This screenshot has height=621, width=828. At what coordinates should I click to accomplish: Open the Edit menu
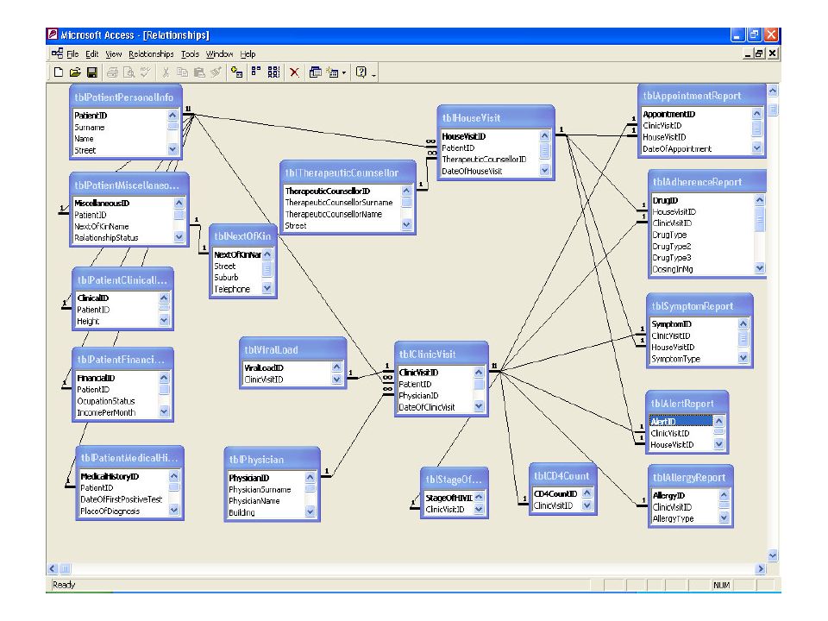click(x=92, y=53)
